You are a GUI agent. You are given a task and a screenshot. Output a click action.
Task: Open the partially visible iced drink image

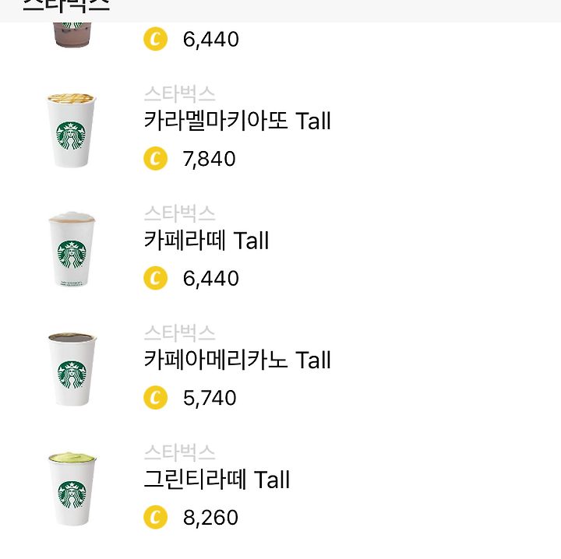coord(72,35)
